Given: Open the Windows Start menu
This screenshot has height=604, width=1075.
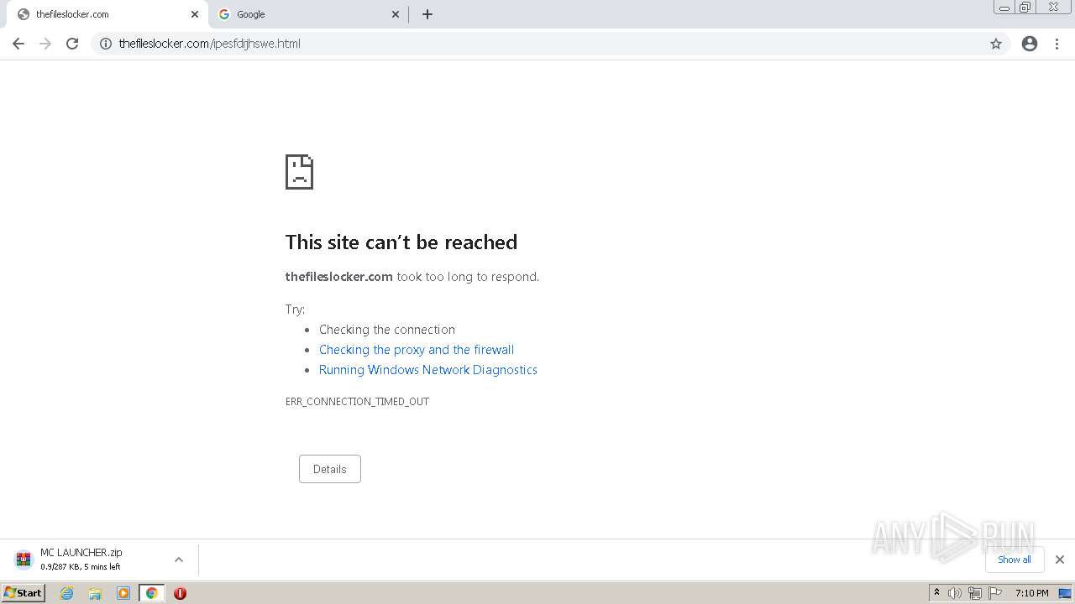Looking at the screenshot, I should (24, 593).
